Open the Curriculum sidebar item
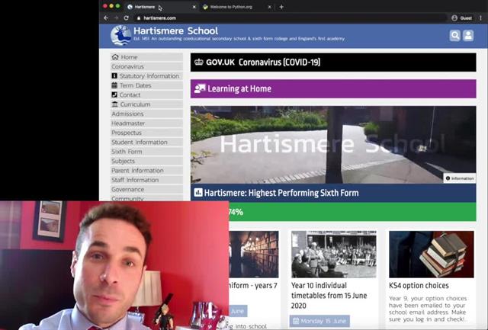Image resolution: width=488 pixels, height=330 pixels. pyautogui.click(x=146, y=104)
